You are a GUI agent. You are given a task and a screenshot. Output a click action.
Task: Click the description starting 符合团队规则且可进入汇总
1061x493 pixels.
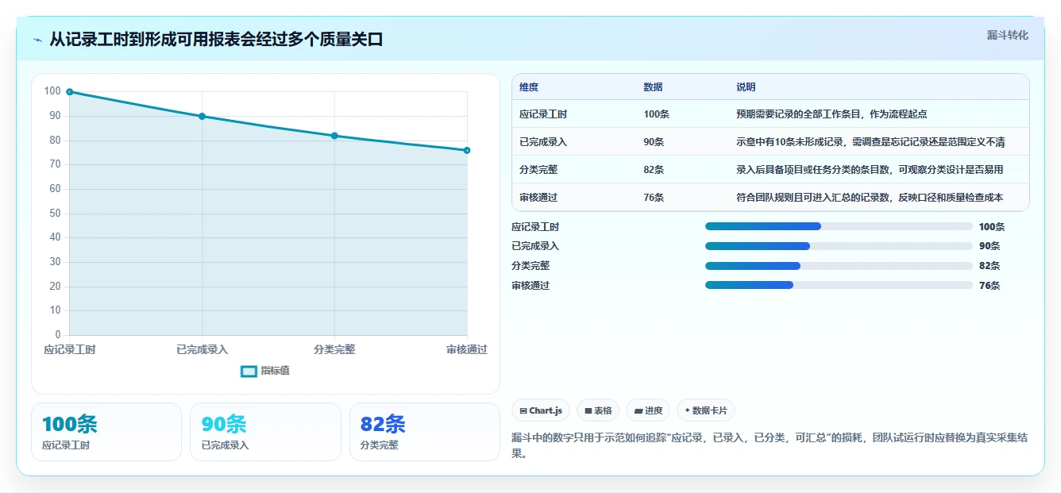click(x=870, y=198)
